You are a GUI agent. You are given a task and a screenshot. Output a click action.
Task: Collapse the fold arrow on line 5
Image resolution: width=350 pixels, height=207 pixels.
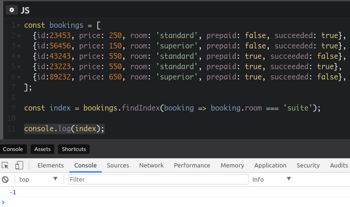point(19,67)
